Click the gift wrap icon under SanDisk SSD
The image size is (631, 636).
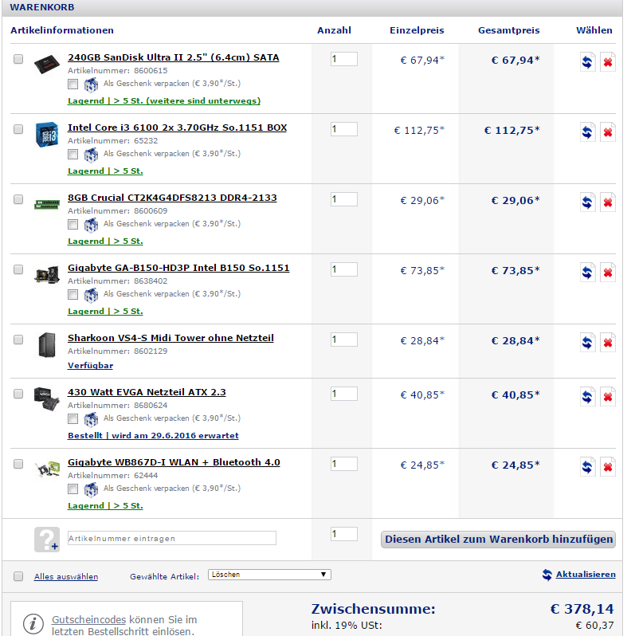pos(91,84)
